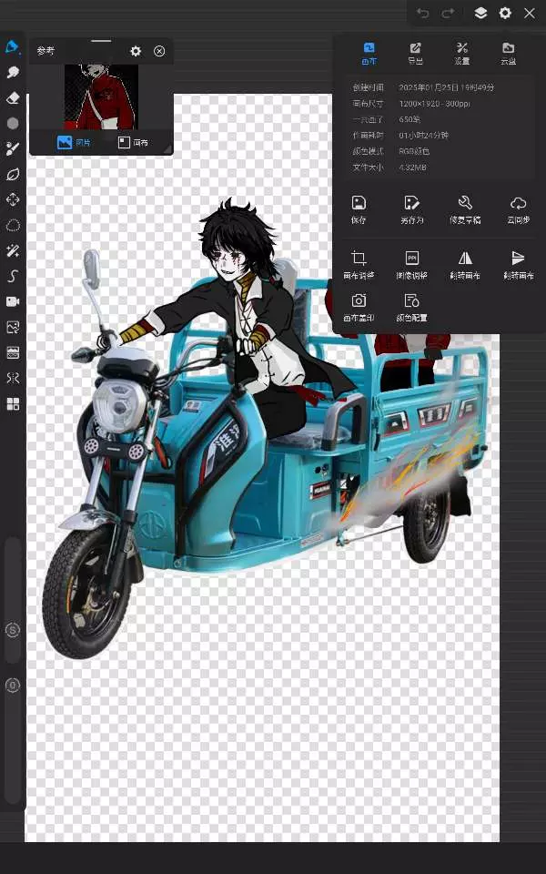Select the brush tool in left toolbar
Screen dimensions: 546x874
(x=12, y=46)
